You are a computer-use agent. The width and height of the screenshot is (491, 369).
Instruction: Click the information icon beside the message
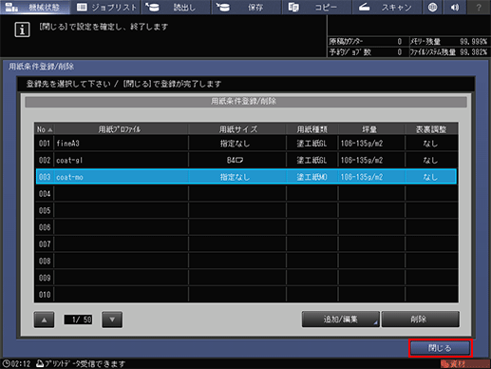pyautogui.click(x=22, y=29)
